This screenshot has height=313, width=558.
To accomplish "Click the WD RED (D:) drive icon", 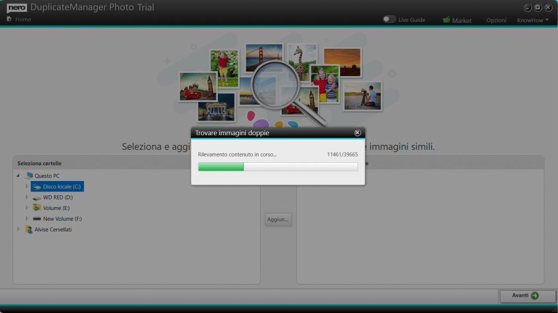I will tap(37, 197).
